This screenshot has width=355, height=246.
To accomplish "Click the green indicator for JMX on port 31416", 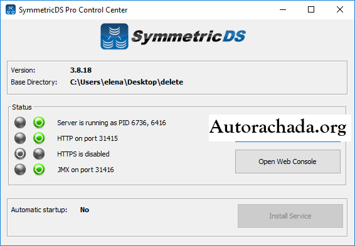I will point(39,170).
